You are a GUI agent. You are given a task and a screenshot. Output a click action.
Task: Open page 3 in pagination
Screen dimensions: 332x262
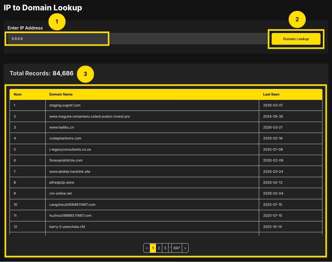click(165, 248)
